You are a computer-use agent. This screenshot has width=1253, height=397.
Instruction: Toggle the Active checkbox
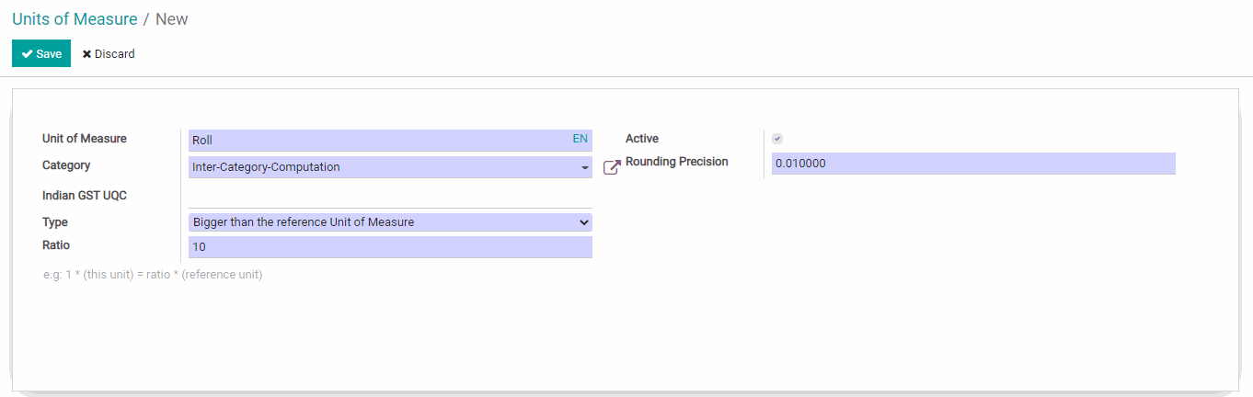[x=777, y=139]
